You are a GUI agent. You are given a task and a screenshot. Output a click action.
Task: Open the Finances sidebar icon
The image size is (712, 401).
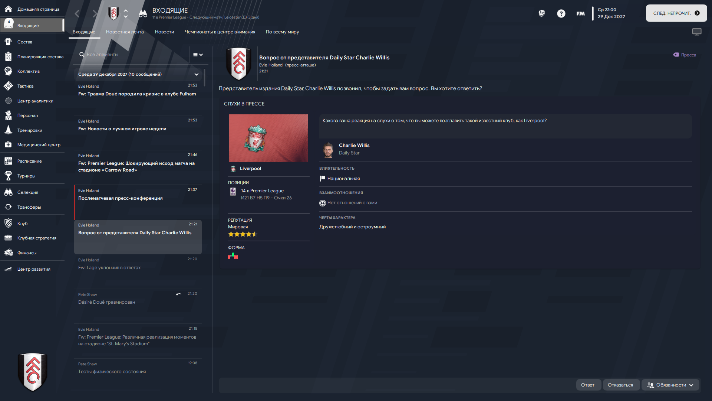click(8, 253)
